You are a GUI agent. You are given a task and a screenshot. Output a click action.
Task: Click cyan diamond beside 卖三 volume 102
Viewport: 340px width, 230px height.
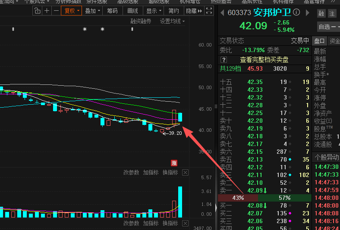pyautogui.click(x=290, y=175)
